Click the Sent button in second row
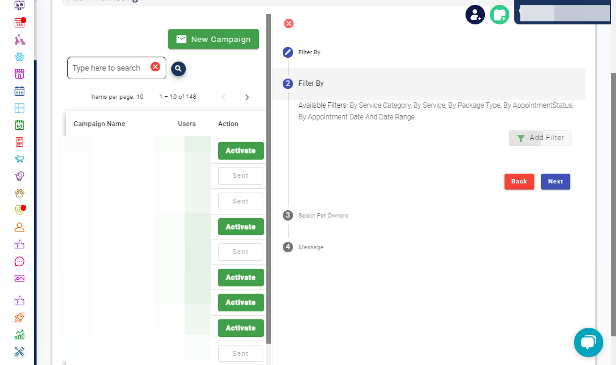616x365 pixels. pyautogui.click(x=241, y=176)
